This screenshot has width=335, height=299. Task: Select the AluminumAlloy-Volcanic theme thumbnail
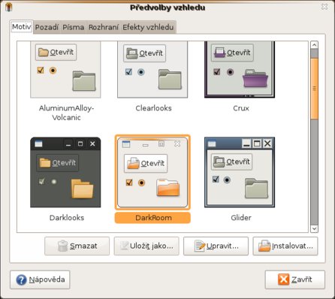[65, 69]
